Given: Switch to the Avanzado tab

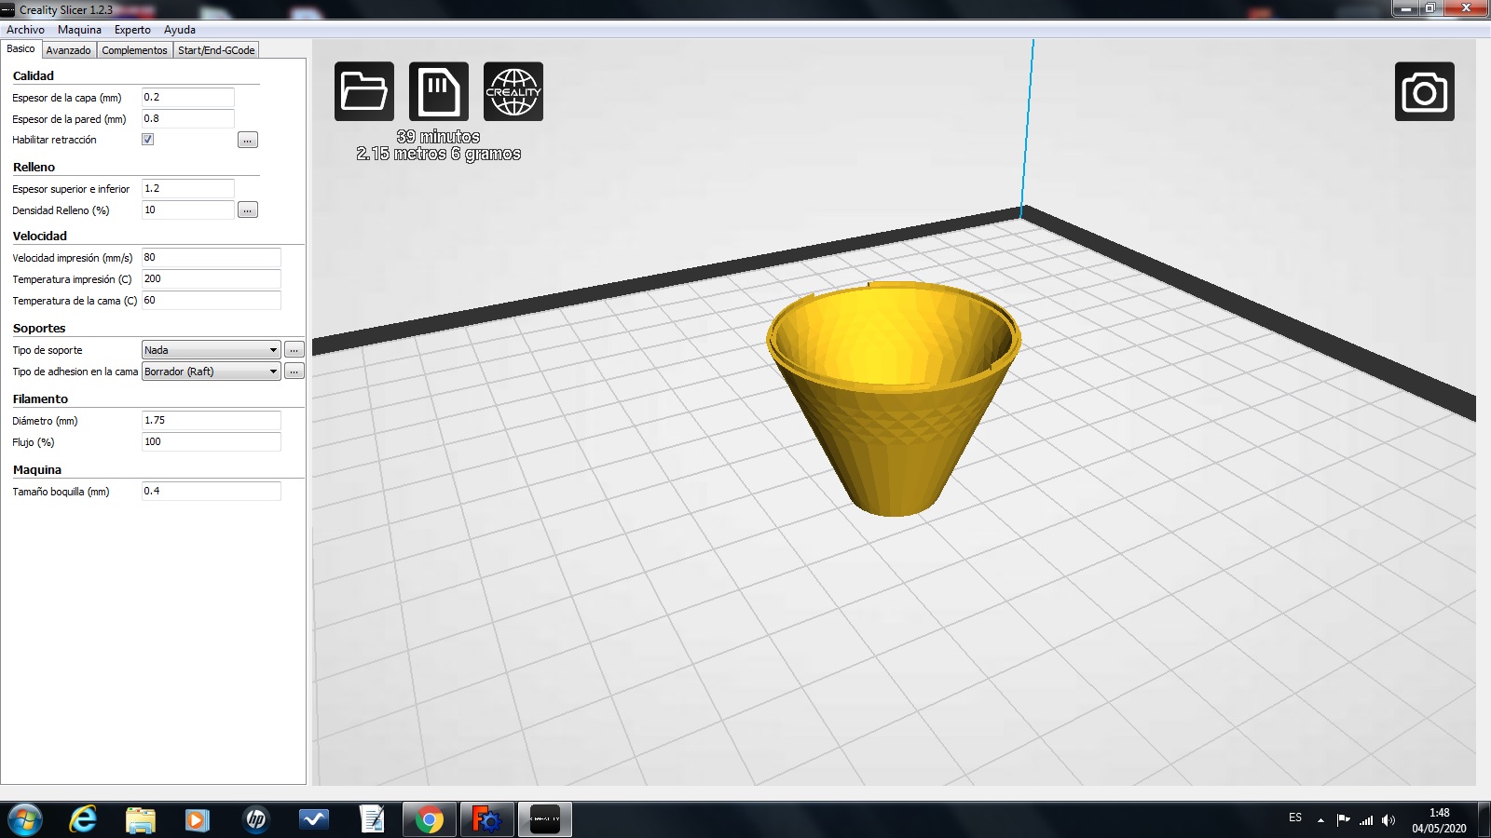Looking at the screenshot, I should click(x=69, y=50).
